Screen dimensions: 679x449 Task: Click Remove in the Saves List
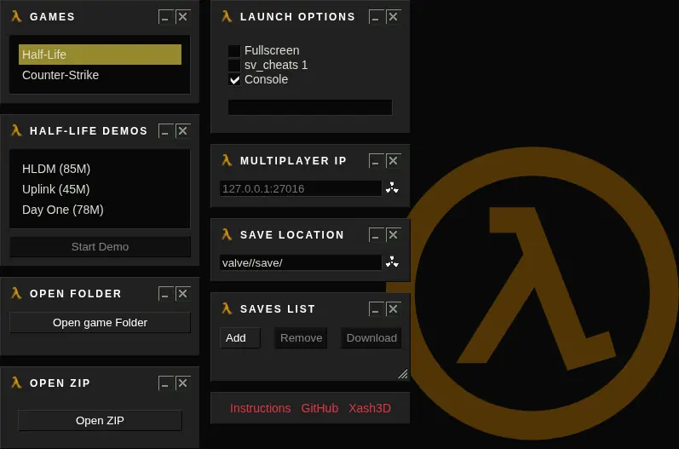(301, 337)
